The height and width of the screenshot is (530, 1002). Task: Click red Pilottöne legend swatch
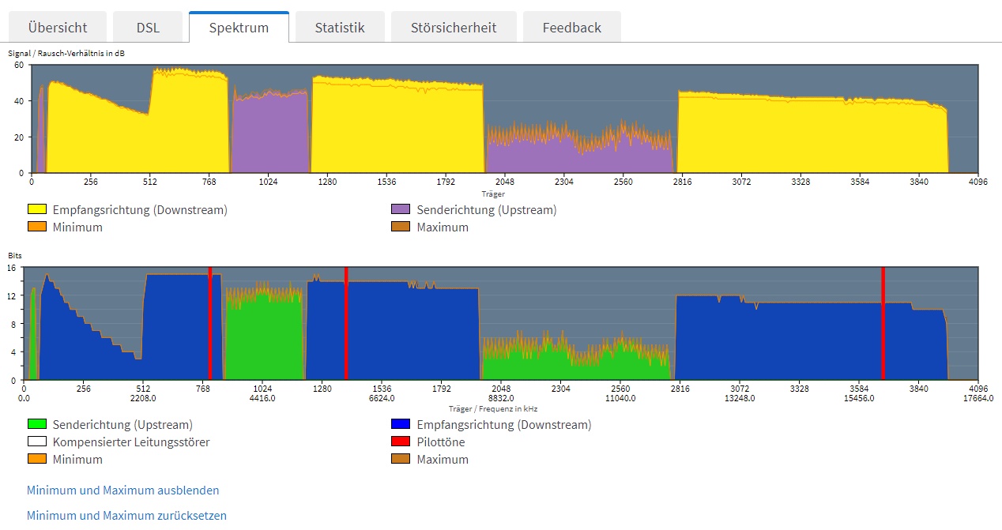[401, 442]
